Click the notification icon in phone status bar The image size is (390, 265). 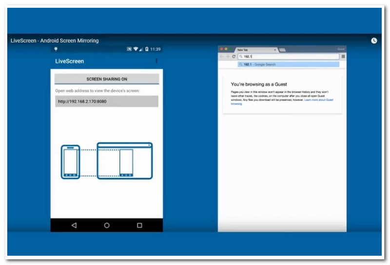[56, 49]
